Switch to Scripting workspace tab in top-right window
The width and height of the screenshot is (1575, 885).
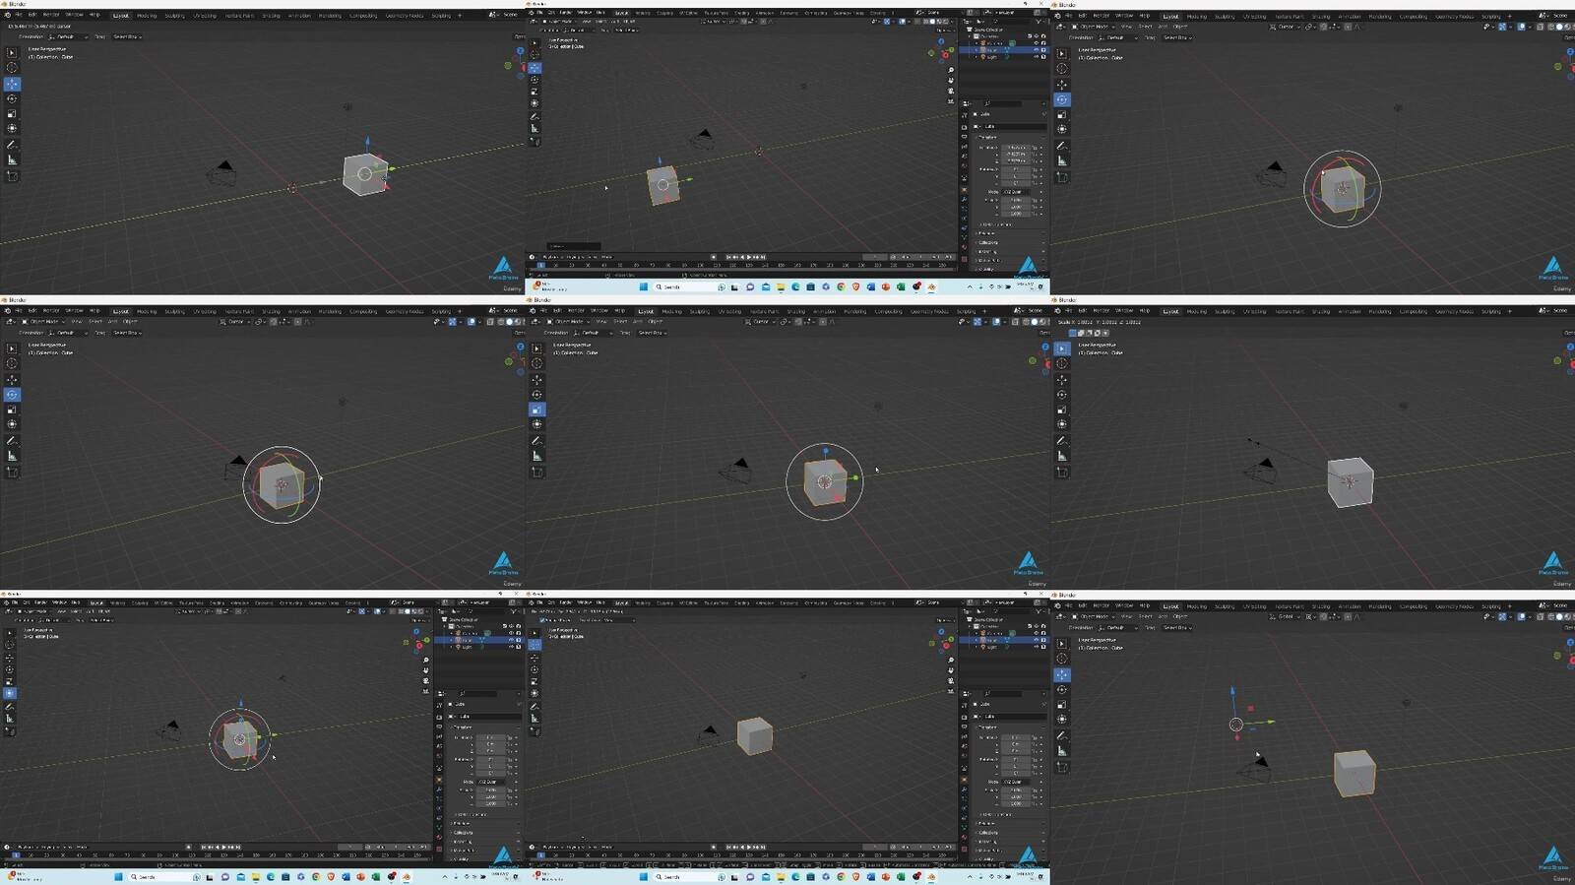point(1491,16)
